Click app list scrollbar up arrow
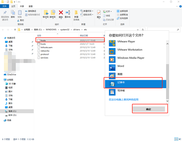The image size is (182, 141). (x=167, y=44)
